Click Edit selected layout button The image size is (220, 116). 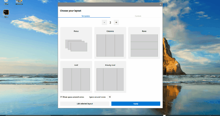[85, 104]
